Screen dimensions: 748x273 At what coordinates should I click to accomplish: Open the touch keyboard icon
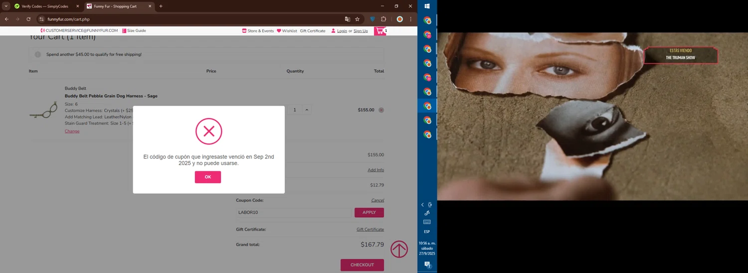click(x=427, y=222)
